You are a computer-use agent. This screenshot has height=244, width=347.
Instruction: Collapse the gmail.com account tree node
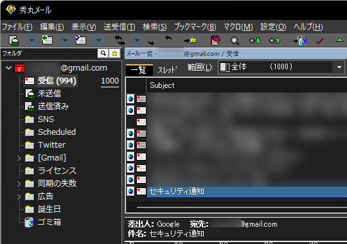(x=8, y=68)
